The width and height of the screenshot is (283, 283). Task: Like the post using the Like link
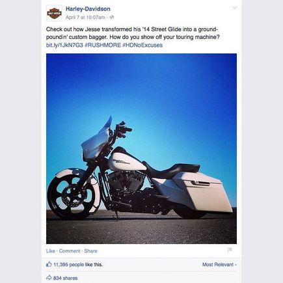(x=51, y=251)
